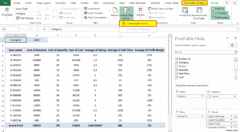The width and height of the screenshot is (240, 132).
Task: Open Sum of Revenue field dropdown
Action: tap(231, 116)
